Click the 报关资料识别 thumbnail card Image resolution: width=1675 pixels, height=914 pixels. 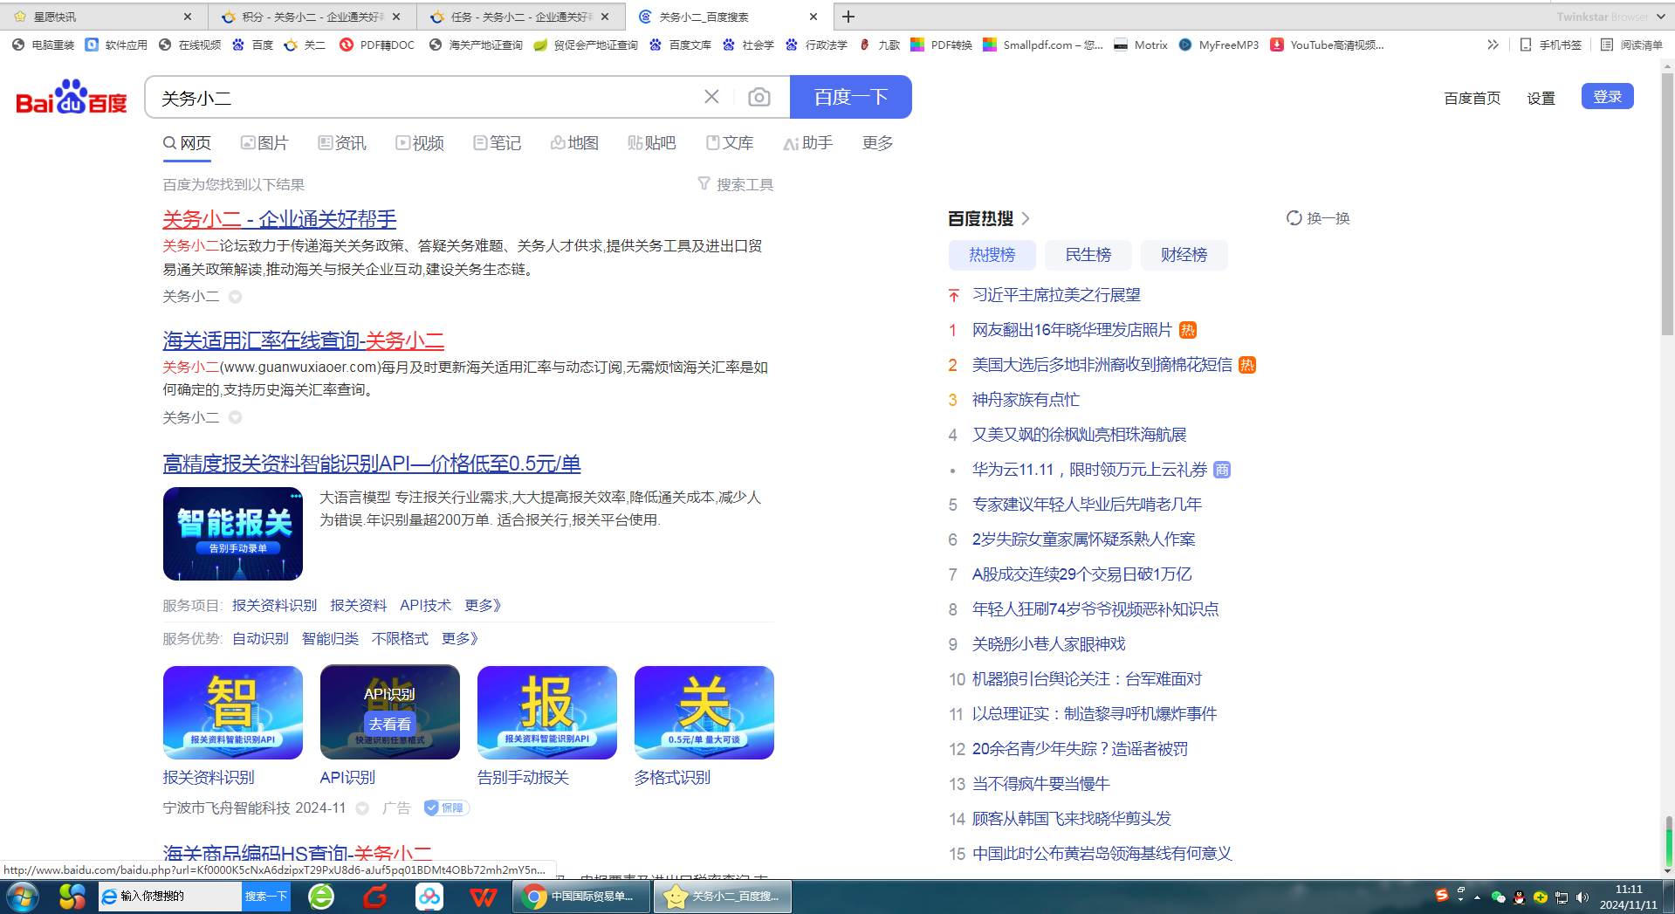(x=233, y=712)
